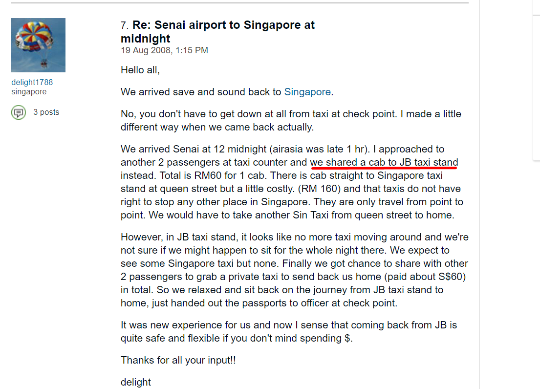Click the post date 19 Aug 2008
The image size is (540, 389).
(164, 50)
